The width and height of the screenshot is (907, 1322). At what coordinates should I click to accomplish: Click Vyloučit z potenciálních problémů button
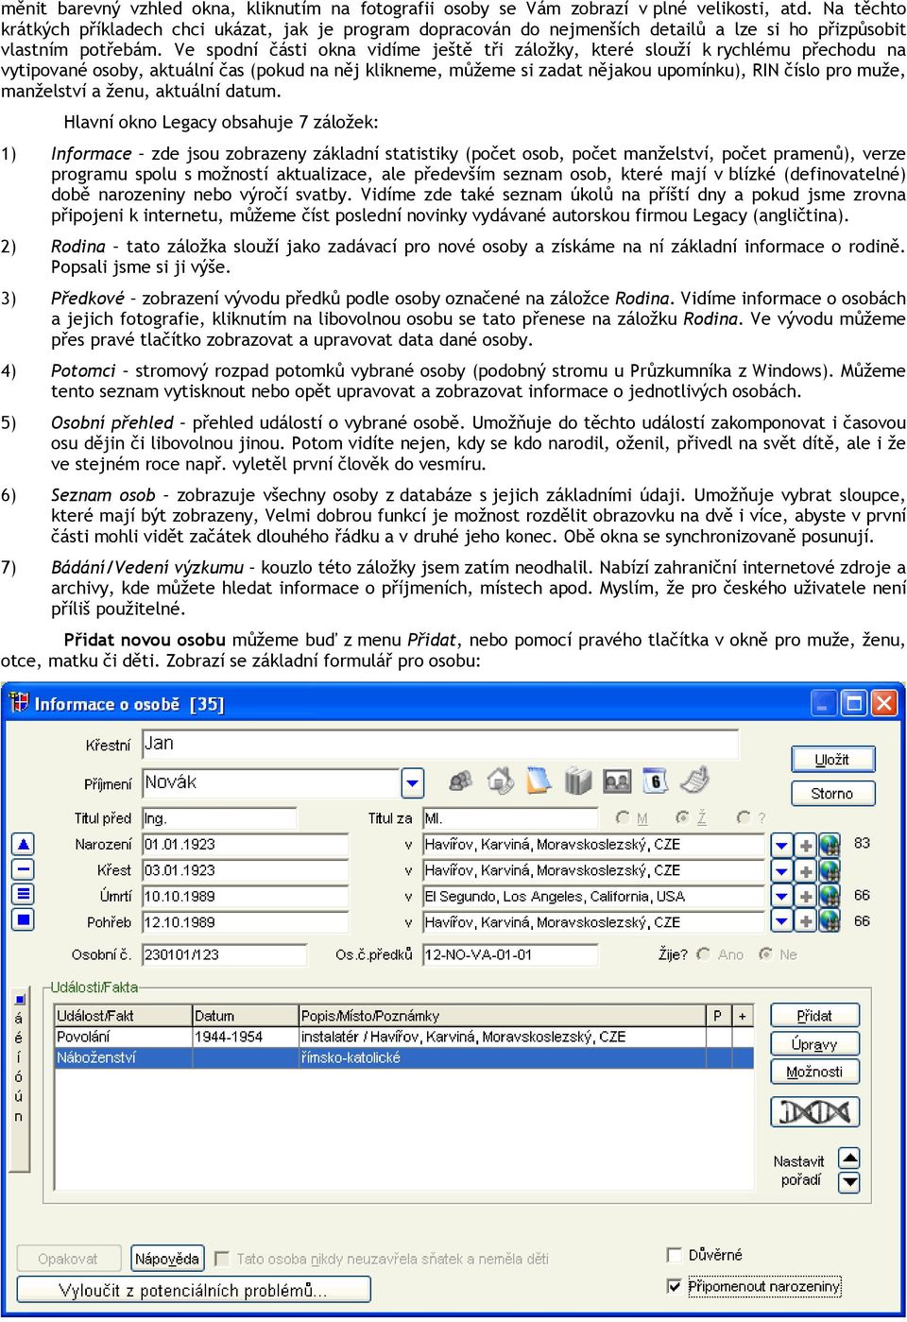pos(194,1290)
